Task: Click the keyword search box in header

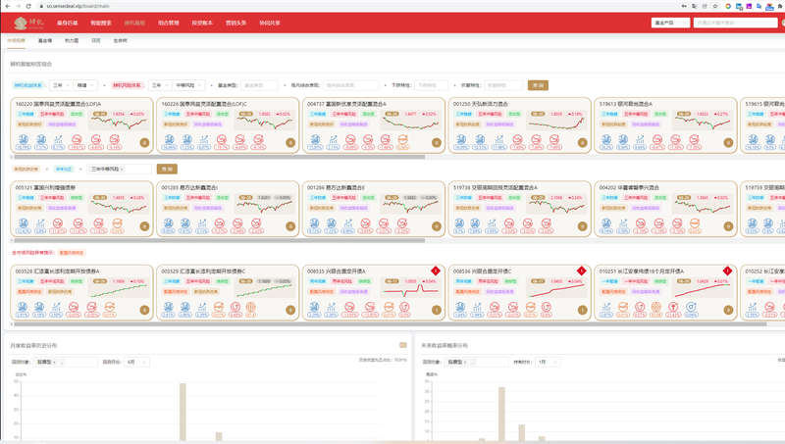Action: tap(735, 23)
